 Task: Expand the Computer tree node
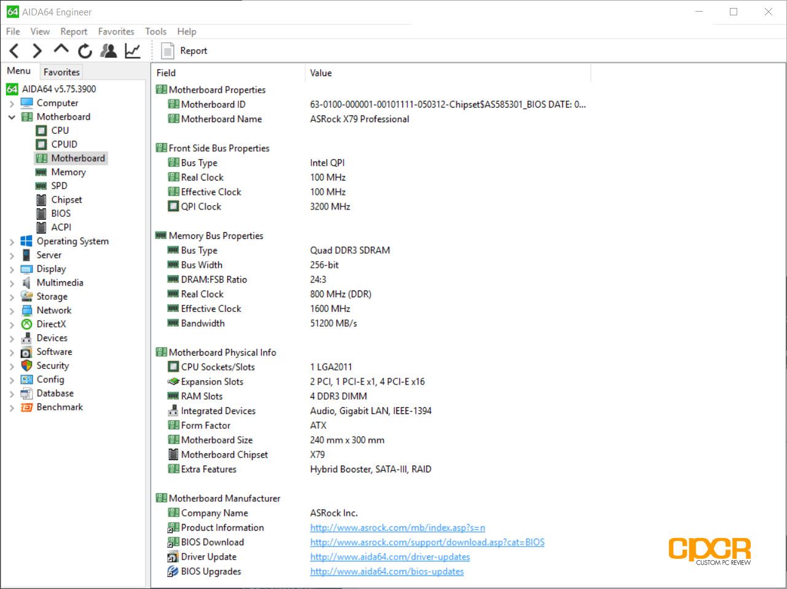(12, 104)
